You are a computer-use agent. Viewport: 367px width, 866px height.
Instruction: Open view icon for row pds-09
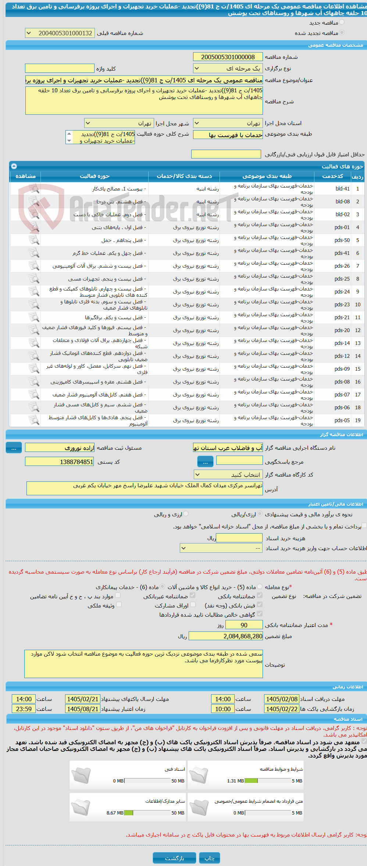click(x=34, y=369)
